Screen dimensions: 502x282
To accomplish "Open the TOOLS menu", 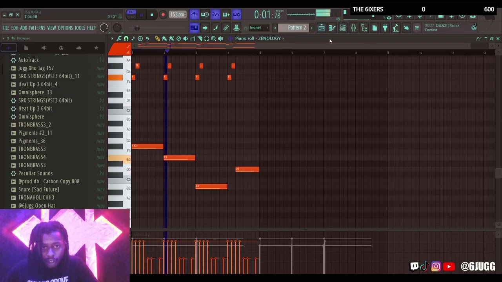I will (80, 28).
